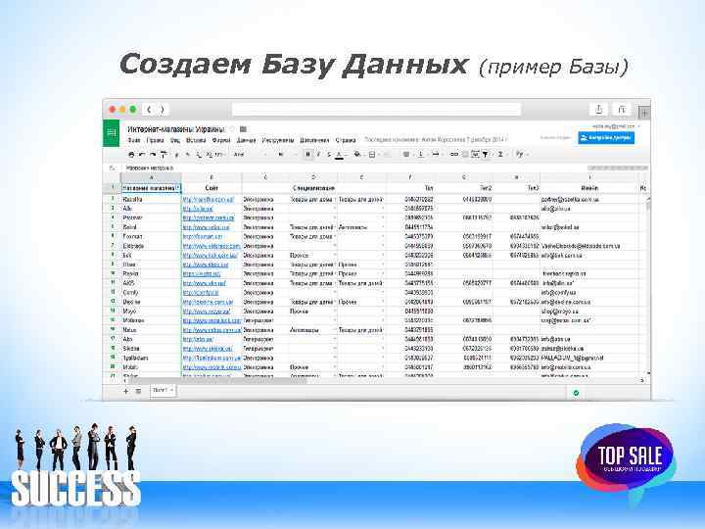This screenshot has width=705, height=529.
Task: Open the font size dropdown
Action: coord(286,155)
